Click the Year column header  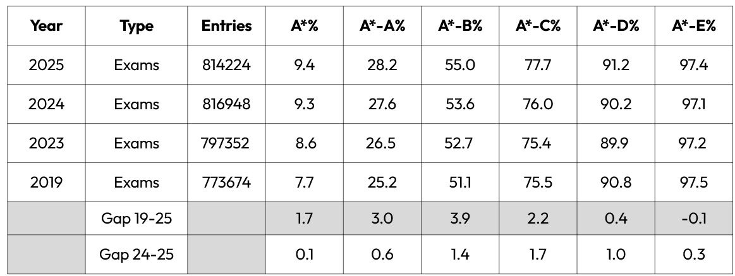tap(46, 26)
